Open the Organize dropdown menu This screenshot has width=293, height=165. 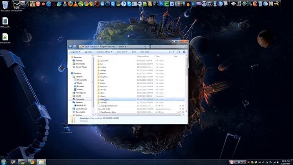75,52
